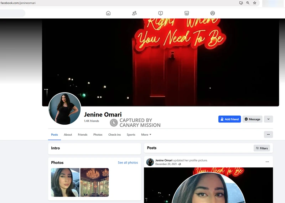Click Add friend button
This screenshot has width=285, height=203.
coord(229,119)
